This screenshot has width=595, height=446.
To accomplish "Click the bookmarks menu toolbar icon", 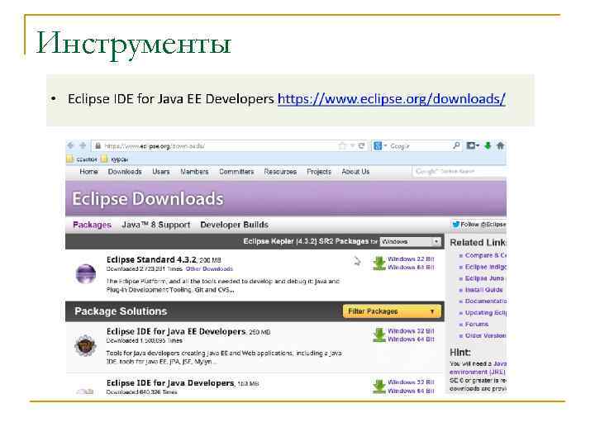I will pyautogui.click(x=473, y=145).
